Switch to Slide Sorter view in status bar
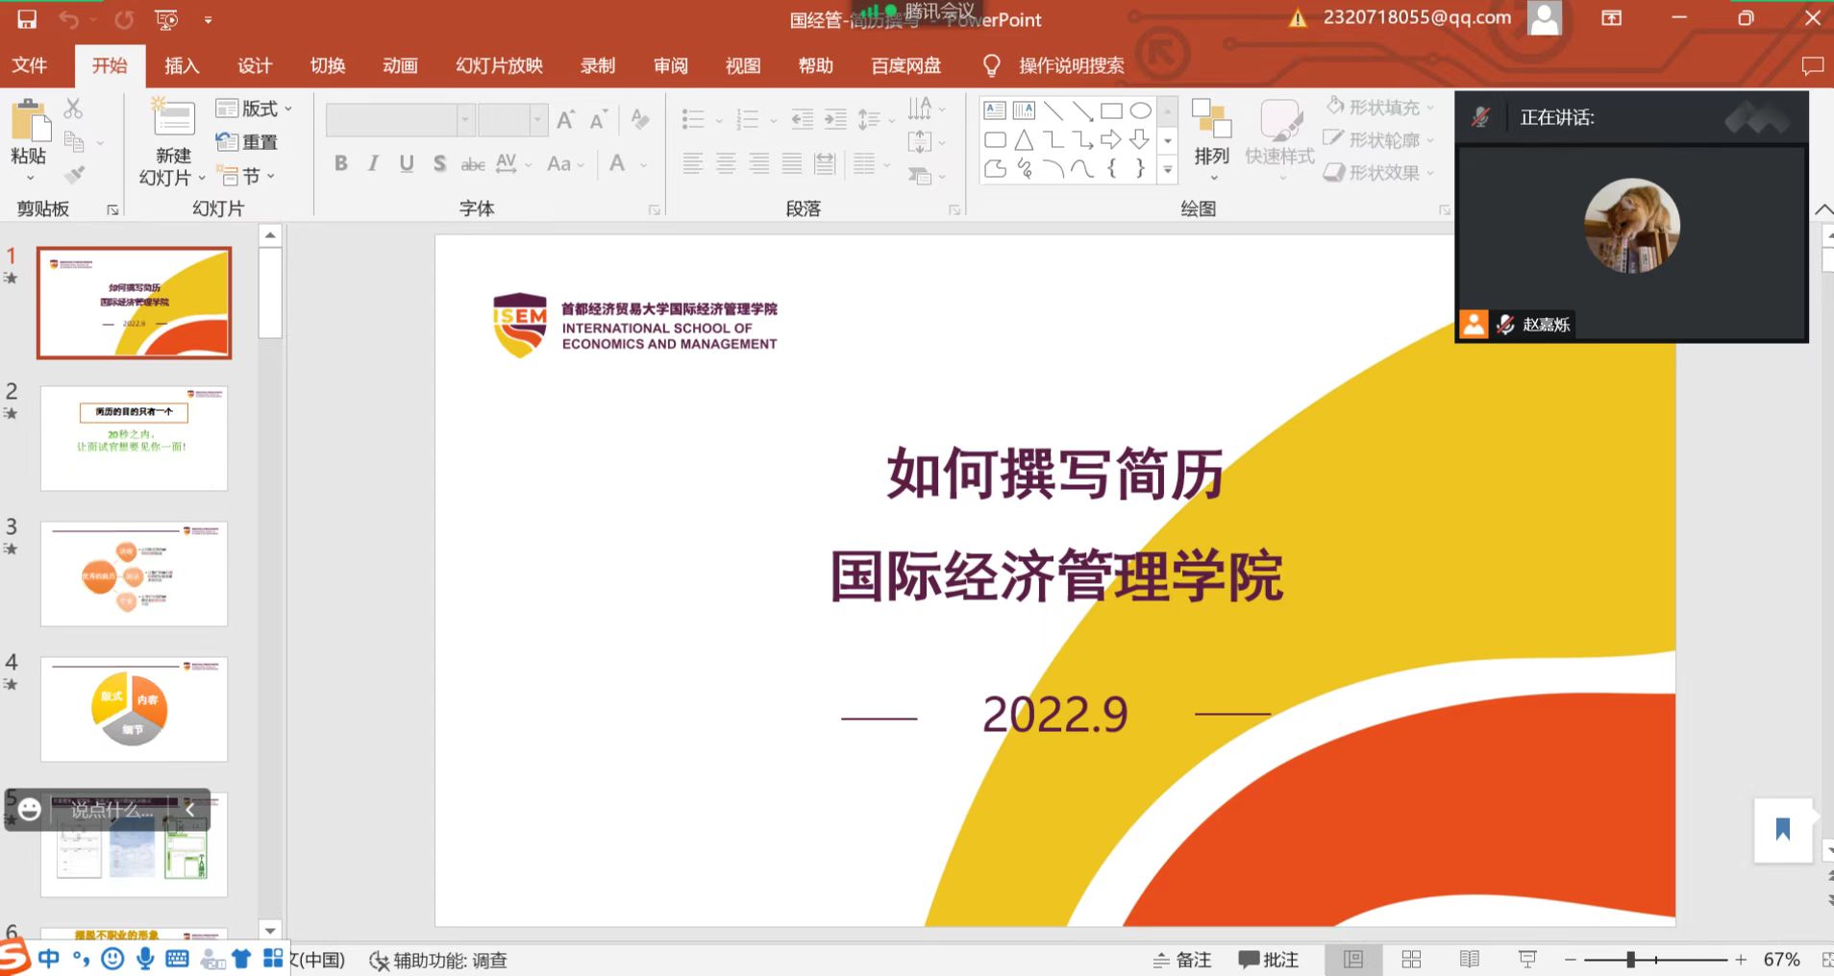The width and height of the screenshot is (1834, 976). pos(1412,959)
